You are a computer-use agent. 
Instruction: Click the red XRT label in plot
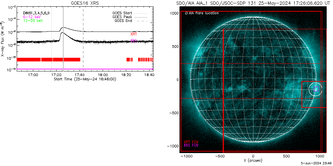(134, 34)
